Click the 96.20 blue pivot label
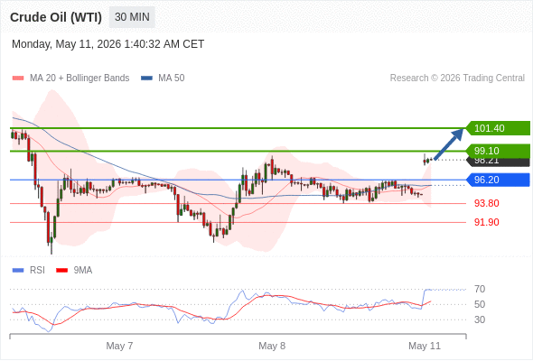The width and height of the screenshot is (533, 361). tap(498, 180)
